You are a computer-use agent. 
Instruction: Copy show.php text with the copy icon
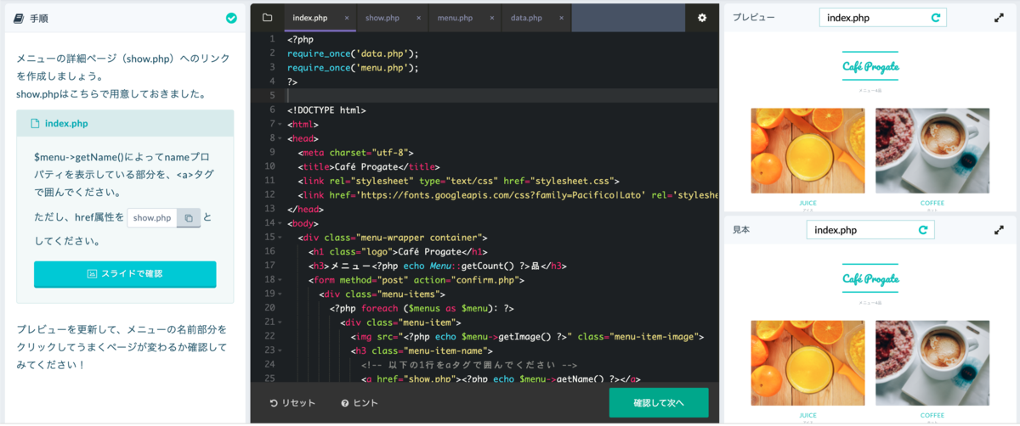click(x=189, y=218)
